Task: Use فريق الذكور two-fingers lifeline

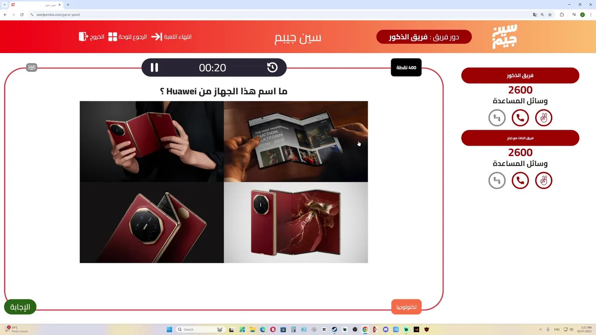Action: [x=543, y=118]
